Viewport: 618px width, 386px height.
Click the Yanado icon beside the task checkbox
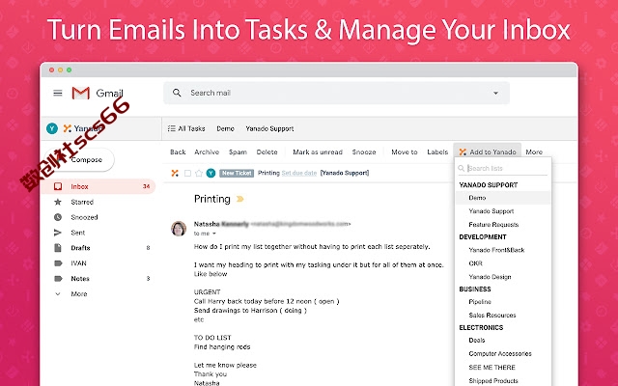point(175,173)
